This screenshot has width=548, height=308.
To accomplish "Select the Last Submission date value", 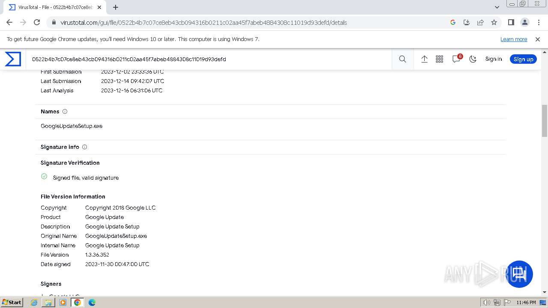I will pyautogui.click(x=133, y=81).
